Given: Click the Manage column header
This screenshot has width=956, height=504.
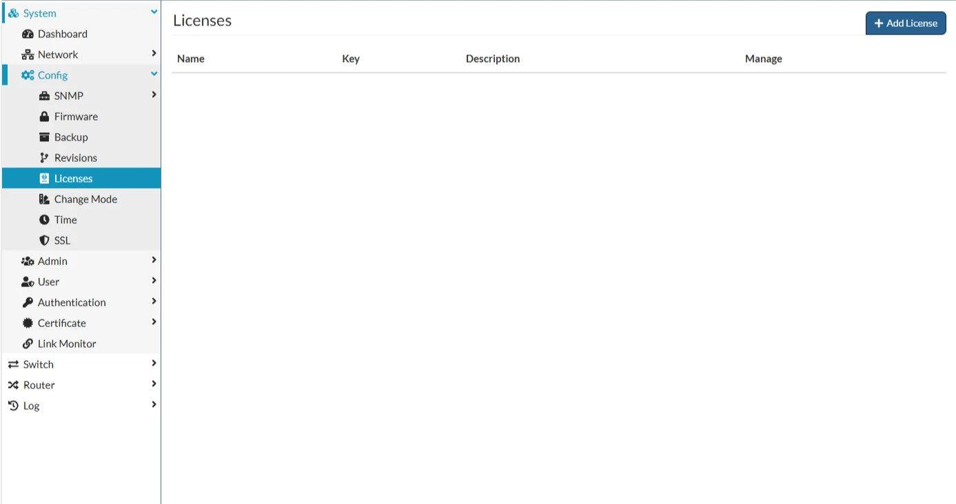Looking at the screenshot, I should (x=764, y=59).
